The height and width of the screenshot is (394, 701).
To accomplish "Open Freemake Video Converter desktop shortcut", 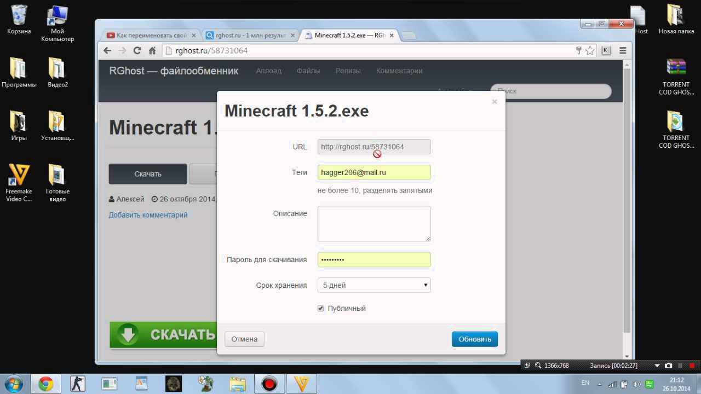I will pos(19,182).
